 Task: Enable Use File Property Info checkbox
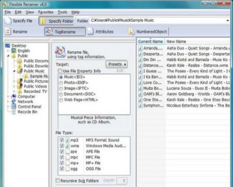pyautogui.click(x=60, y=71)
